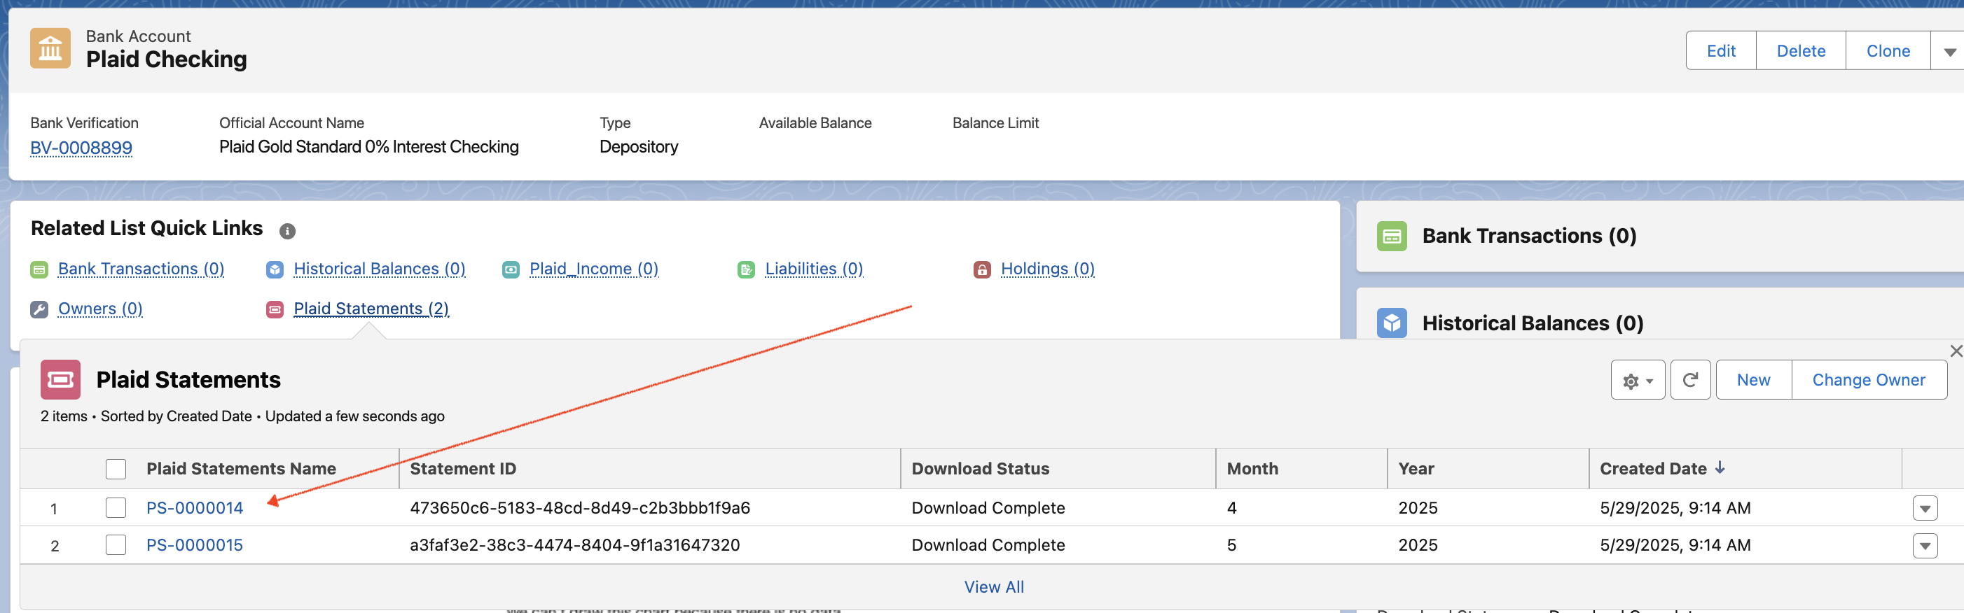
Task: Open statement record PS-0000015
Action: coord(195,545)
